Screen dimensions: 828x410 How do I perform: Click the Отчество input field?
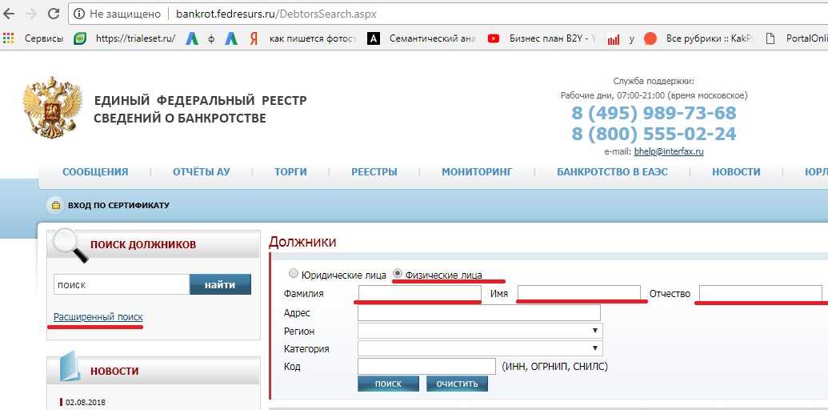761,293
